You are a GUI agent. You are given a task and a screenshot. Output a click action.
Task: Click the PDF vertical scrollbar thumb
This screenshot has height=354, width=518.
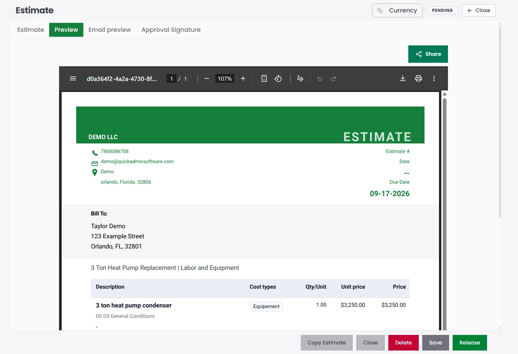[445, 214]
